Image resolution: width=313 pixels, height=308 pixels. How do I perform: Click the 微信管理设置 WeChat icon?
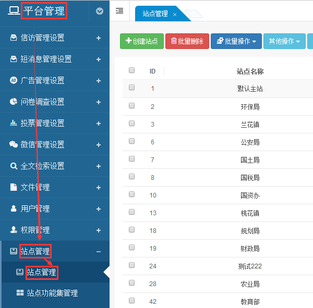point(14,144)
